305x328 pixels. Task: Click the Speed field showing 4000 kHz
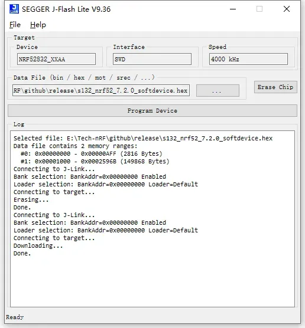click(248, 59)
